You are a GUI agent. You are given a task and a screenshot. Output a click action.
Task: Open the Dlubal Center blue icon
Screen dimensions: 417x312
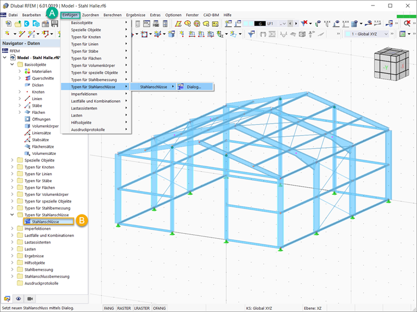(26, 24)
